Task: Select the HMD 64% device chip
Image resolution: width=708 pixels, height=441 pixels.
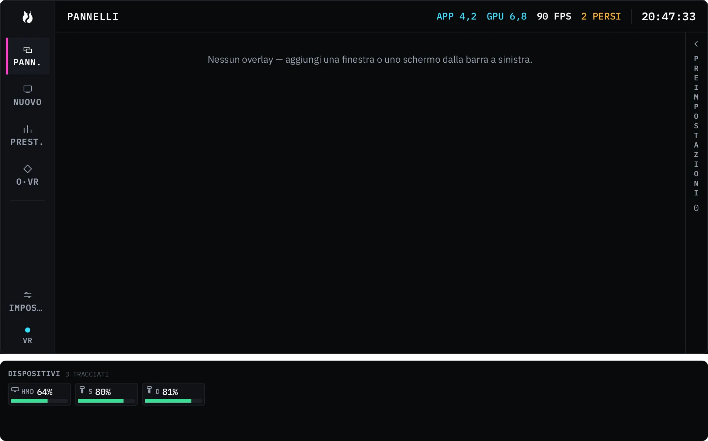Action: pyautogui.click(x=39, y=394)
